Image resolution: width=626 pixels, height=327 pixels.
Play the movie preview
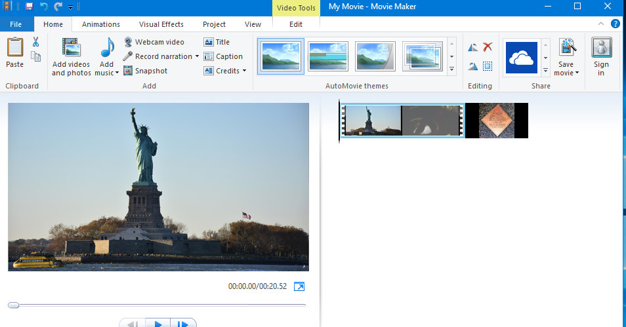[157, 323]
